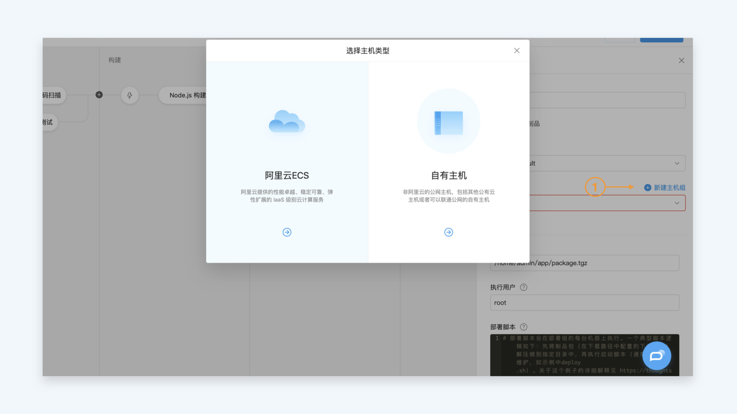Select the Node.js 构建 pipeline task

point(183,95)
